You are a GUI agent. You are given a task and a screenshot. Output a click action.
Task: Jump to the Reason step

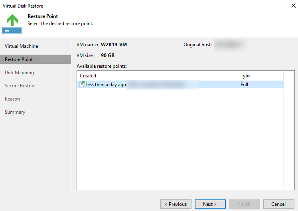coord(12,99)
